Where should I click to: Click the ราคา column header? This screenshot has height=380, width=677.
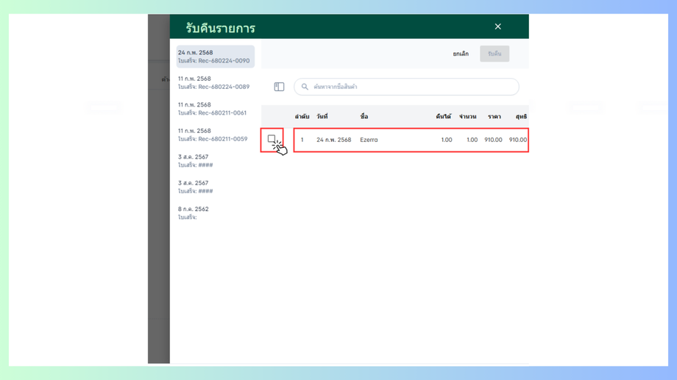pyautogui.click(x=495, y=116)
